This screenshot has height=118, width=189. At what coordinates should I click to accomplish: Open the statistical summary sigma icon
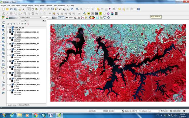(x=110, y=9)
